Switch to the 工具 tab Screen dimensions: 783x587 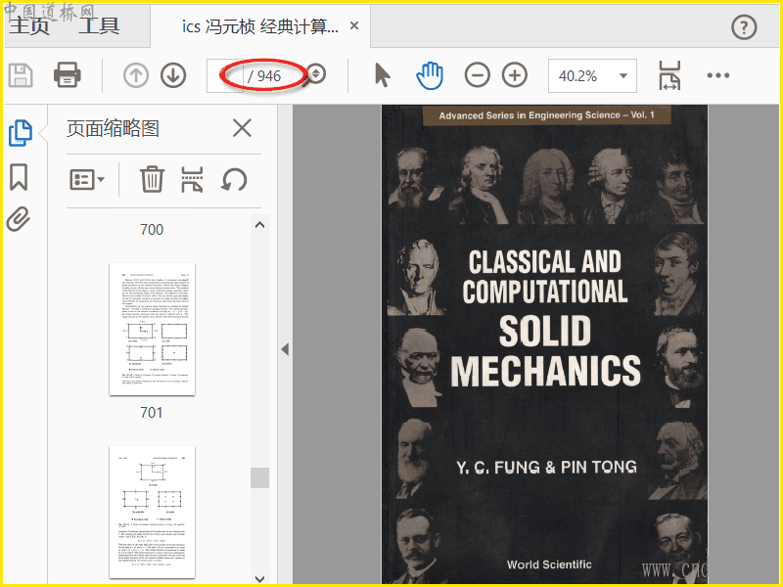click(x=99, y=26)
